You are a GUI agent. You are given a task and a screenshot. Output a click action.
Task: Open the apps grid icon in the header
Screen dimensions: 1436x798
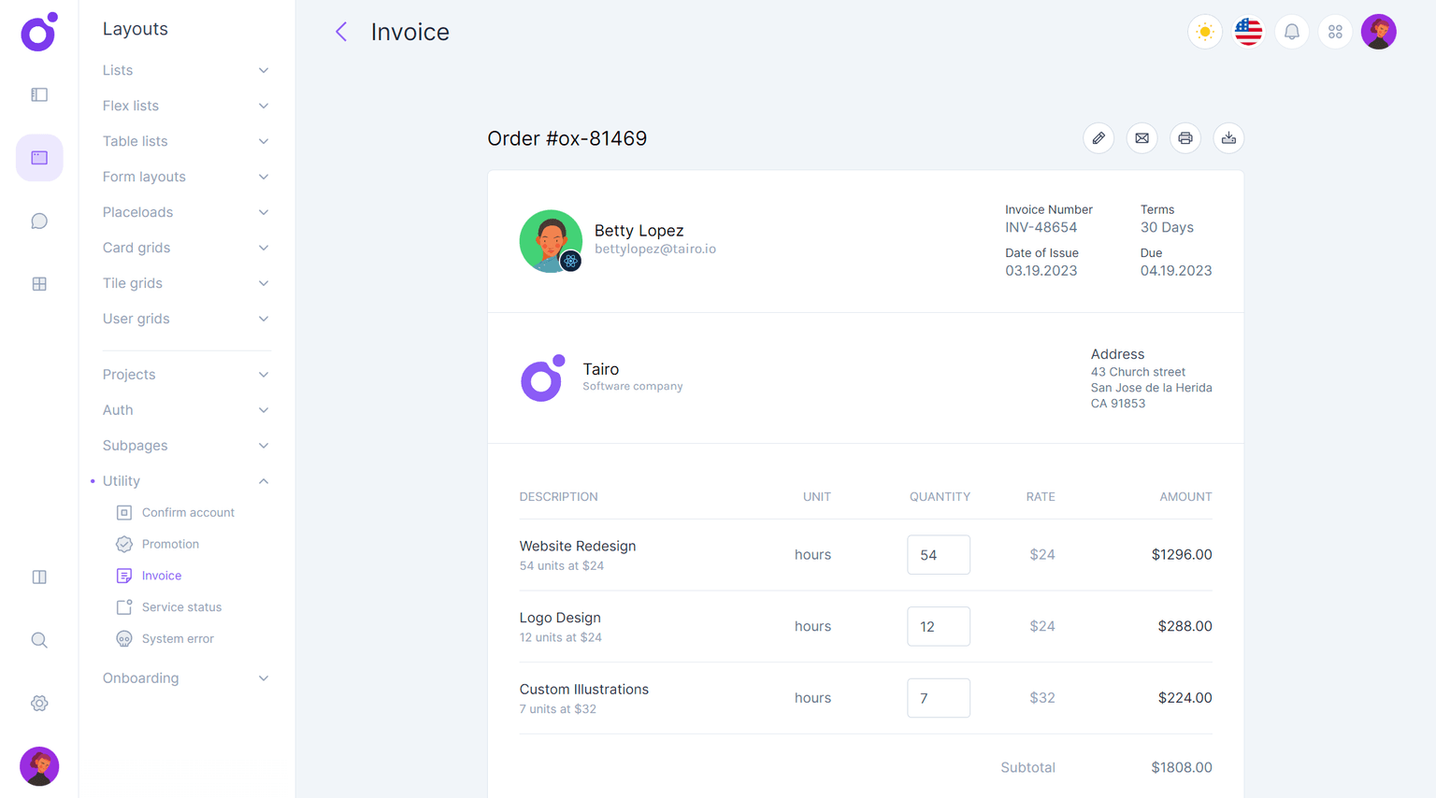click(1335, 31)
